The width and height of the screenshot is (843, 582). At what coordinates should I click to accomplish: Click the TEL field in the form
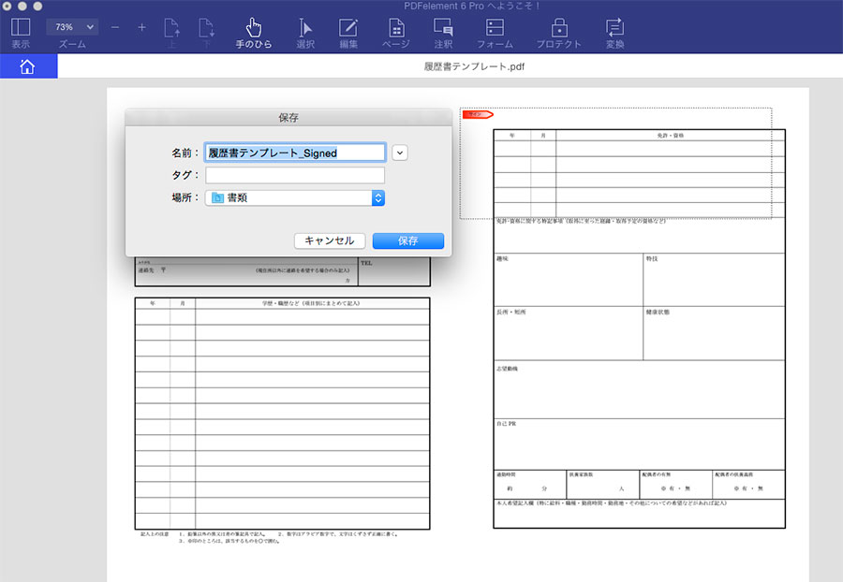click(394, 271)
